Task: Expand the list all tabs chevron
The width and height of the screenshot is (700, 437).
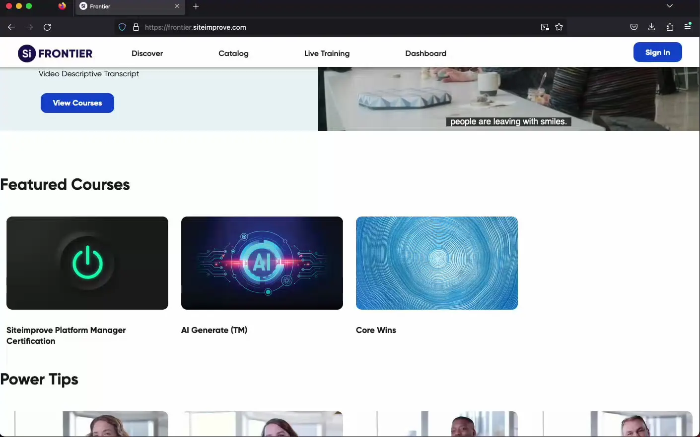Action: tap(670, 6)
